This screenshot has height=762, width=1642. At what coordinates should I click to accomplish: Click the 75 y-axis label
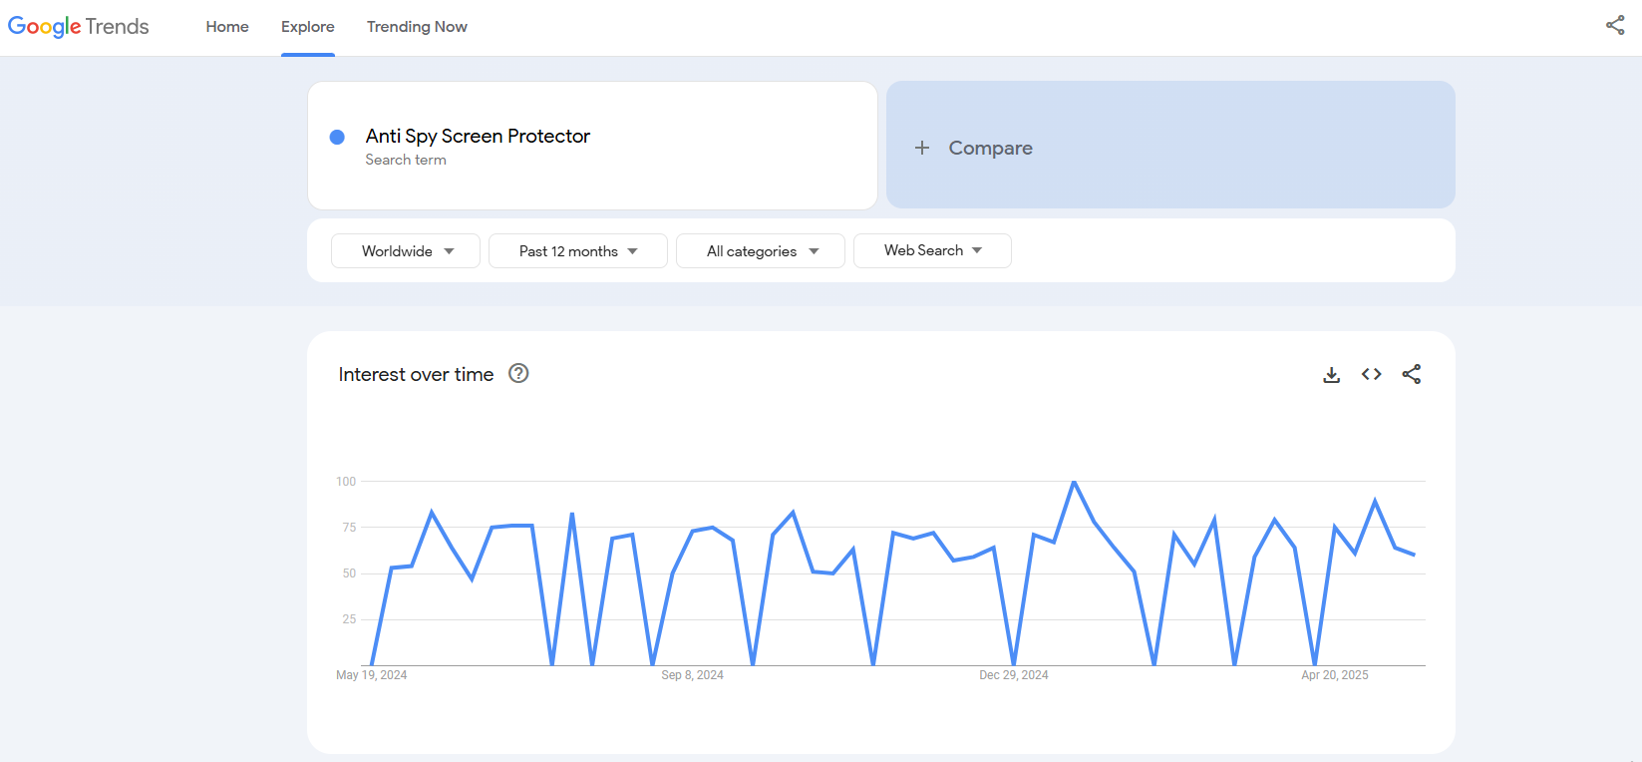coord(349,528)
